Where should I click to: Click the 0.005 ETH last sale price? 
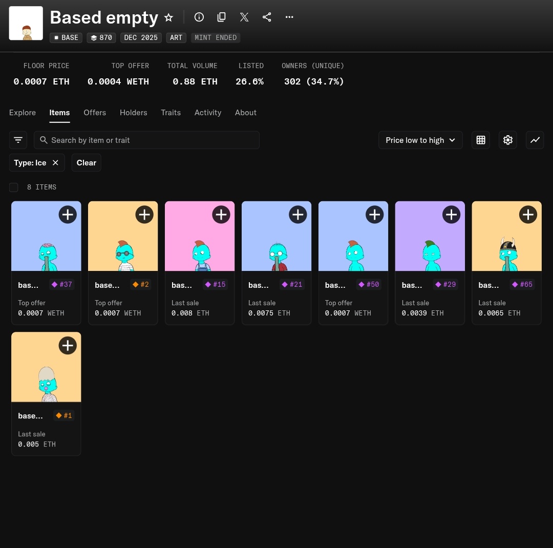pos(37,444)
